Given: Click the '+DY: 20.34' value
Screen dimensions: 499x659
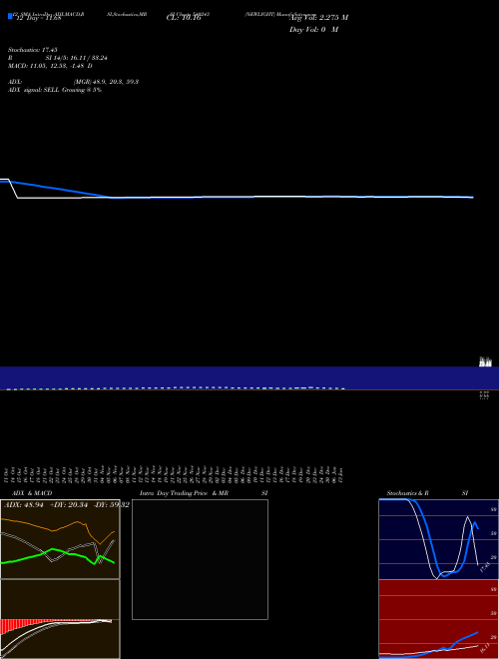Looking at the screenshot, I should 69,505.
